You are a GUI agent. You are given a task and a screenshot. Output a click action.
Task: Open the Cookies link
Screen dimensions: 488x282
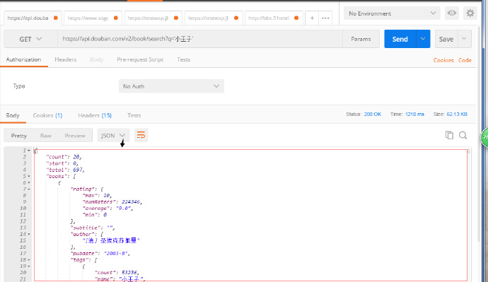pos(443,60)
